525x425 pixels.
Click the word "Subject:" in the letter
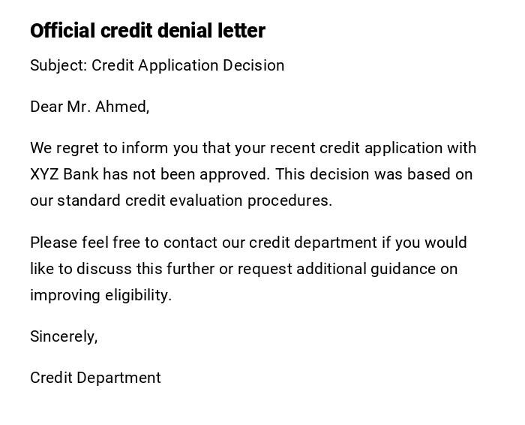(58, 65)
